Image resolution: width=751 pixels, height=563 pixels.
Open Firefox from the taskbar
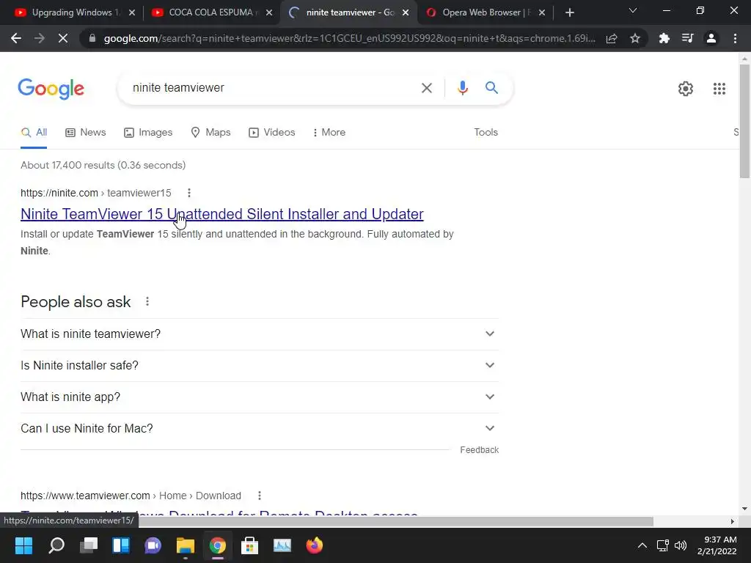click(314, 545)
